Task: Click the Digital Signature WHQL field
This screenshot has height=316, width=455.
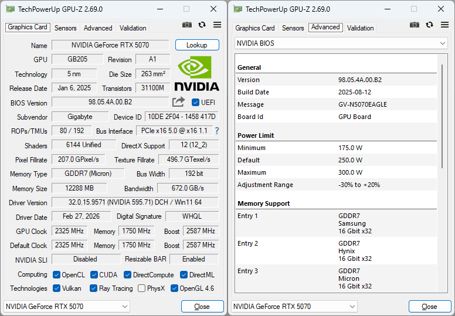Action: 192,216
